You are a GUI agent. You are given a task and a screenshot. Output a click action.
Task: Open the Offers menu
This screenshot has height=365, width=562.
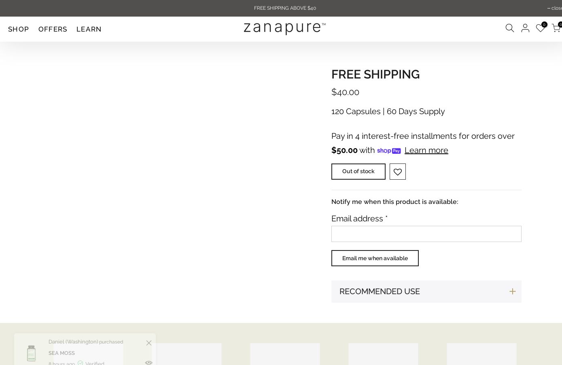pos(53,29)
